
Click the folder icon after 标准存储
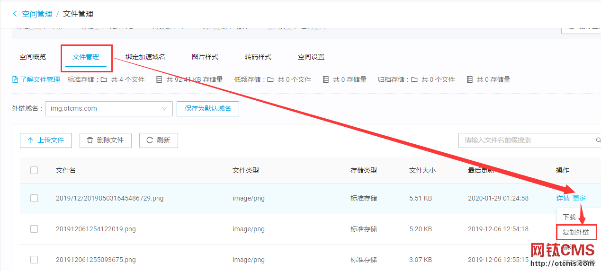coord(104,79)
